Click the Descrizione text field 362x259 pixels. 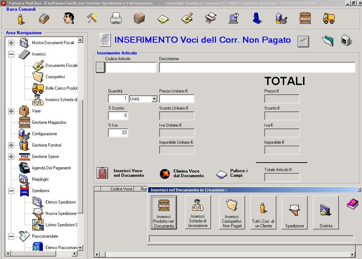coord(257,67)
